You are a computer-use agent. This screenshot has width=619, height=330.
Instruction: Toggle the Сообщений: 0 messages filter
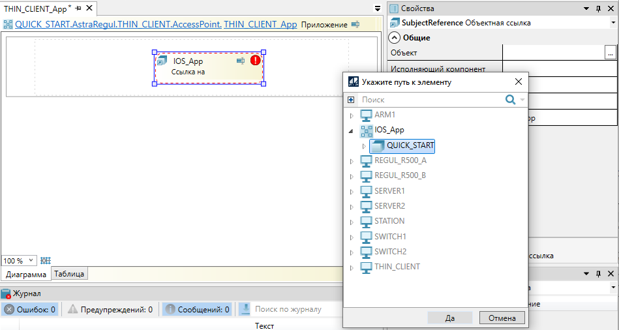tap(196, 309)
